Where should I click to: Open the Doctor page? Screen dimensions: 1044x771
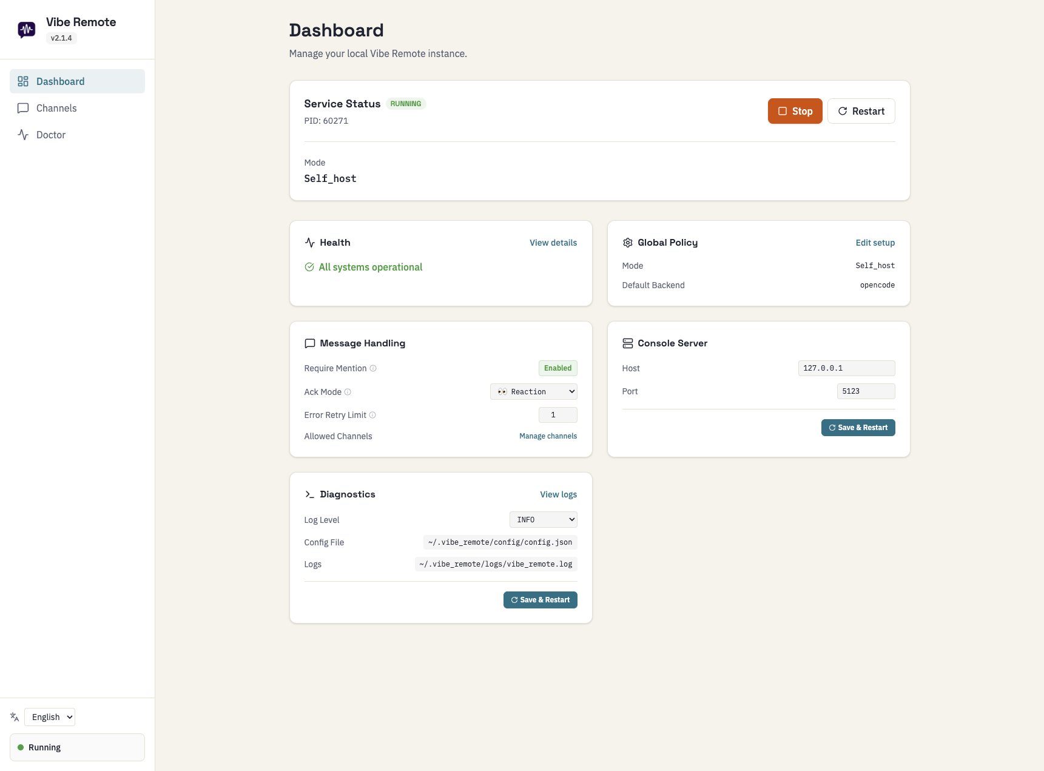click(x=51, y=135)
